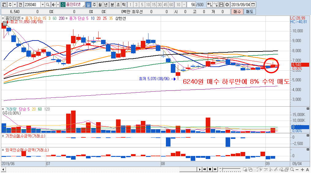Click the date field 2019/09/04
The width and height of the screenshot is (311, 173).
coord(241,5)
